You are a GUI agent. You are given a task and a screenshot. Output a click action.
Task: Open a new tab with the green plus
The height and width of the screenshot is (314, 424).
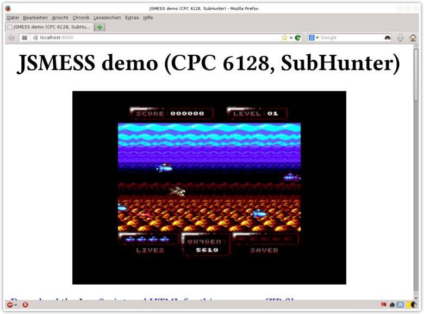click(100, 27)
